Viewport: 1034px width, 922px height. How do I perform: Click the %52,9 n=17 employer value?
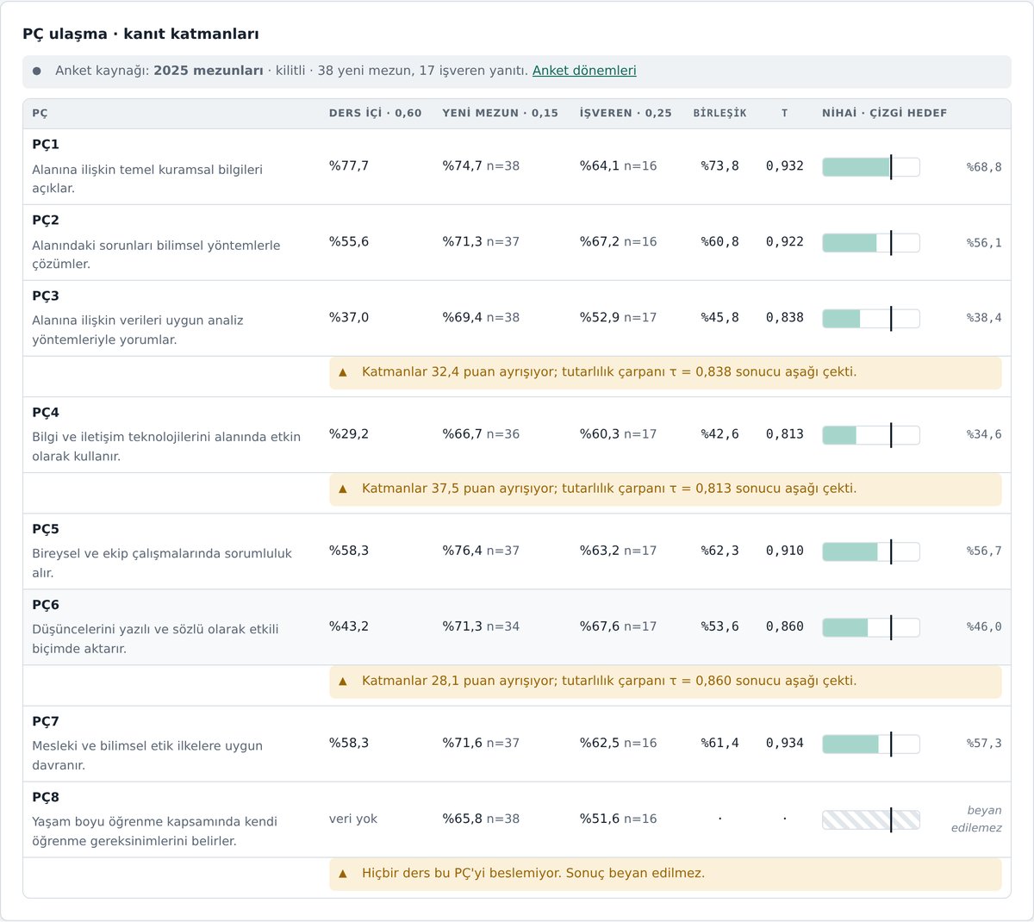point(618,317)
